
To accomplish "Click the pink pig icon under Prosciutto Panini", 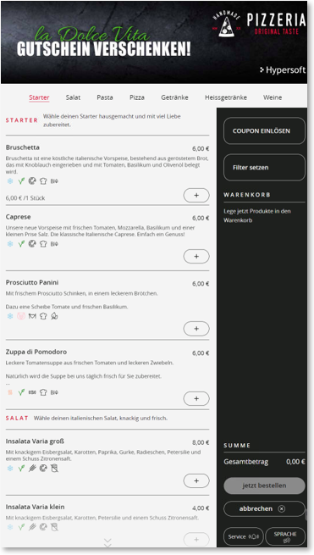I will point(21,316).
